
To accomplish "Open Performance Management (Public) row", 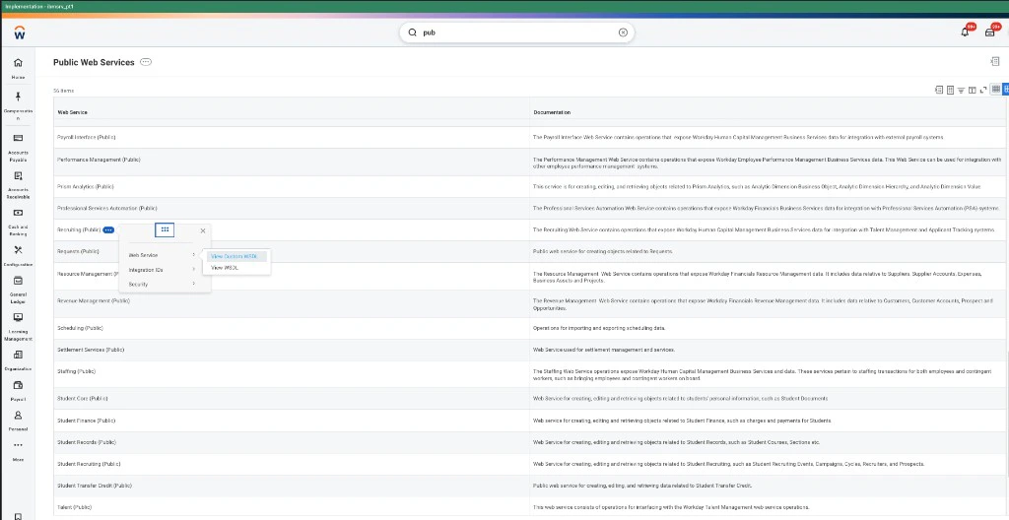I will click(99, 159).
